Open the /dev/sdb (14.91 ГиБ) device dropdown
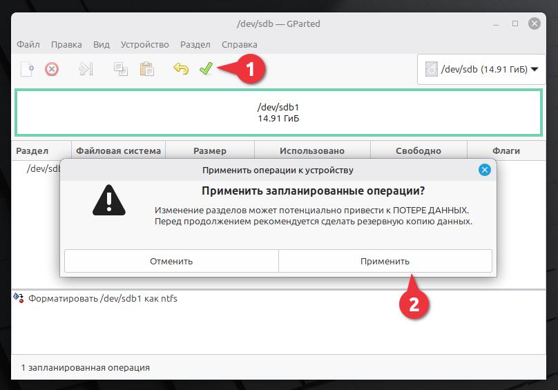The height and width of the screenshot is (390, 558). (x=481, y=70)
